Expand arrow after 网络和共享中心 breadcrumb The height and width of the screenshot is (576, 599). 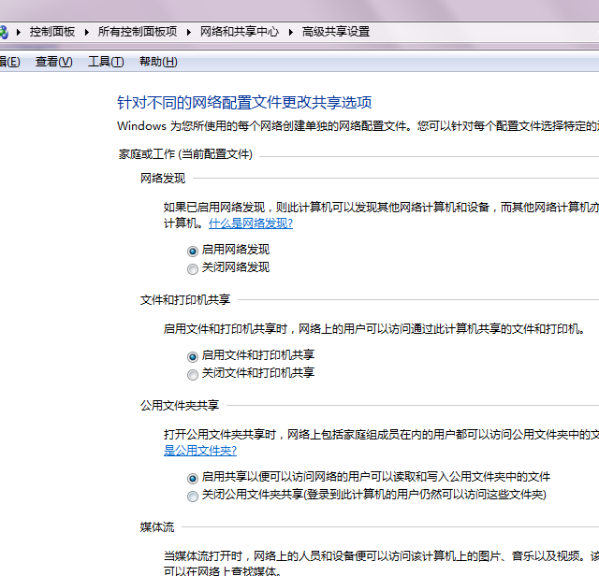(291, 32)
